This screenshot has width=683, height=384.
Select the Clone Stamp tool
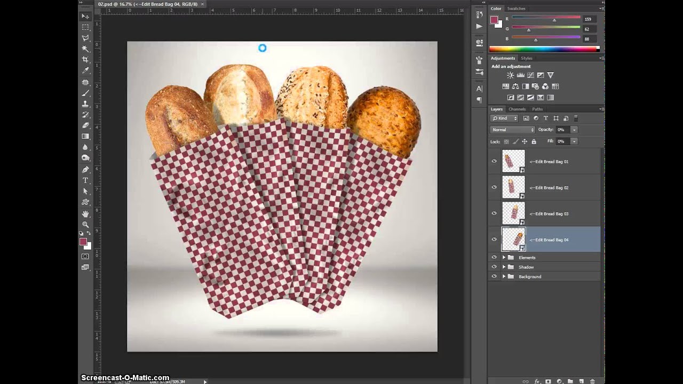click(85, 104)
